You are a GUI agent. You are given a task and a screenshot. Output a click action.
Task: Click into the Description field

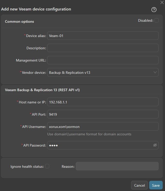[x=103, y=48]
